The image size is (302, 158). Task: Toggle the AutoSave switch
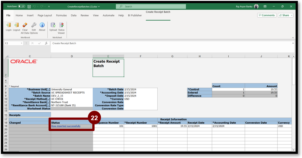click(21, 6)
